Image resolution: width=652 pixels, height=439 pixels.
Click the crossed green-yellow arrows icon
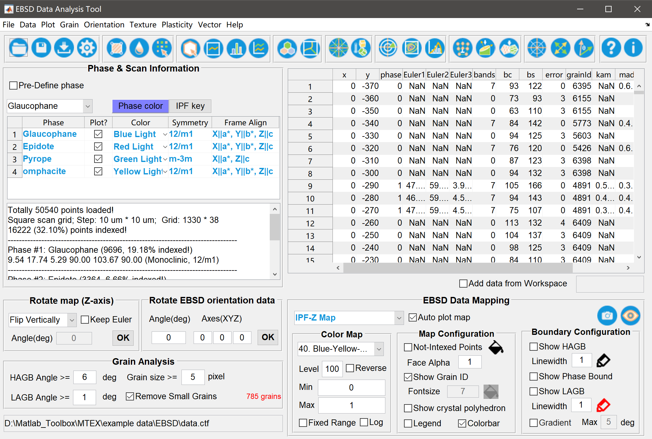pyautogui.click(x=560, y=48)
